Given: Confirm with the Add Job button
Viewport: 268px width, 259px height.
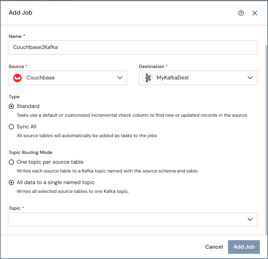Looking at the screenshot, I should pos(244,247).
